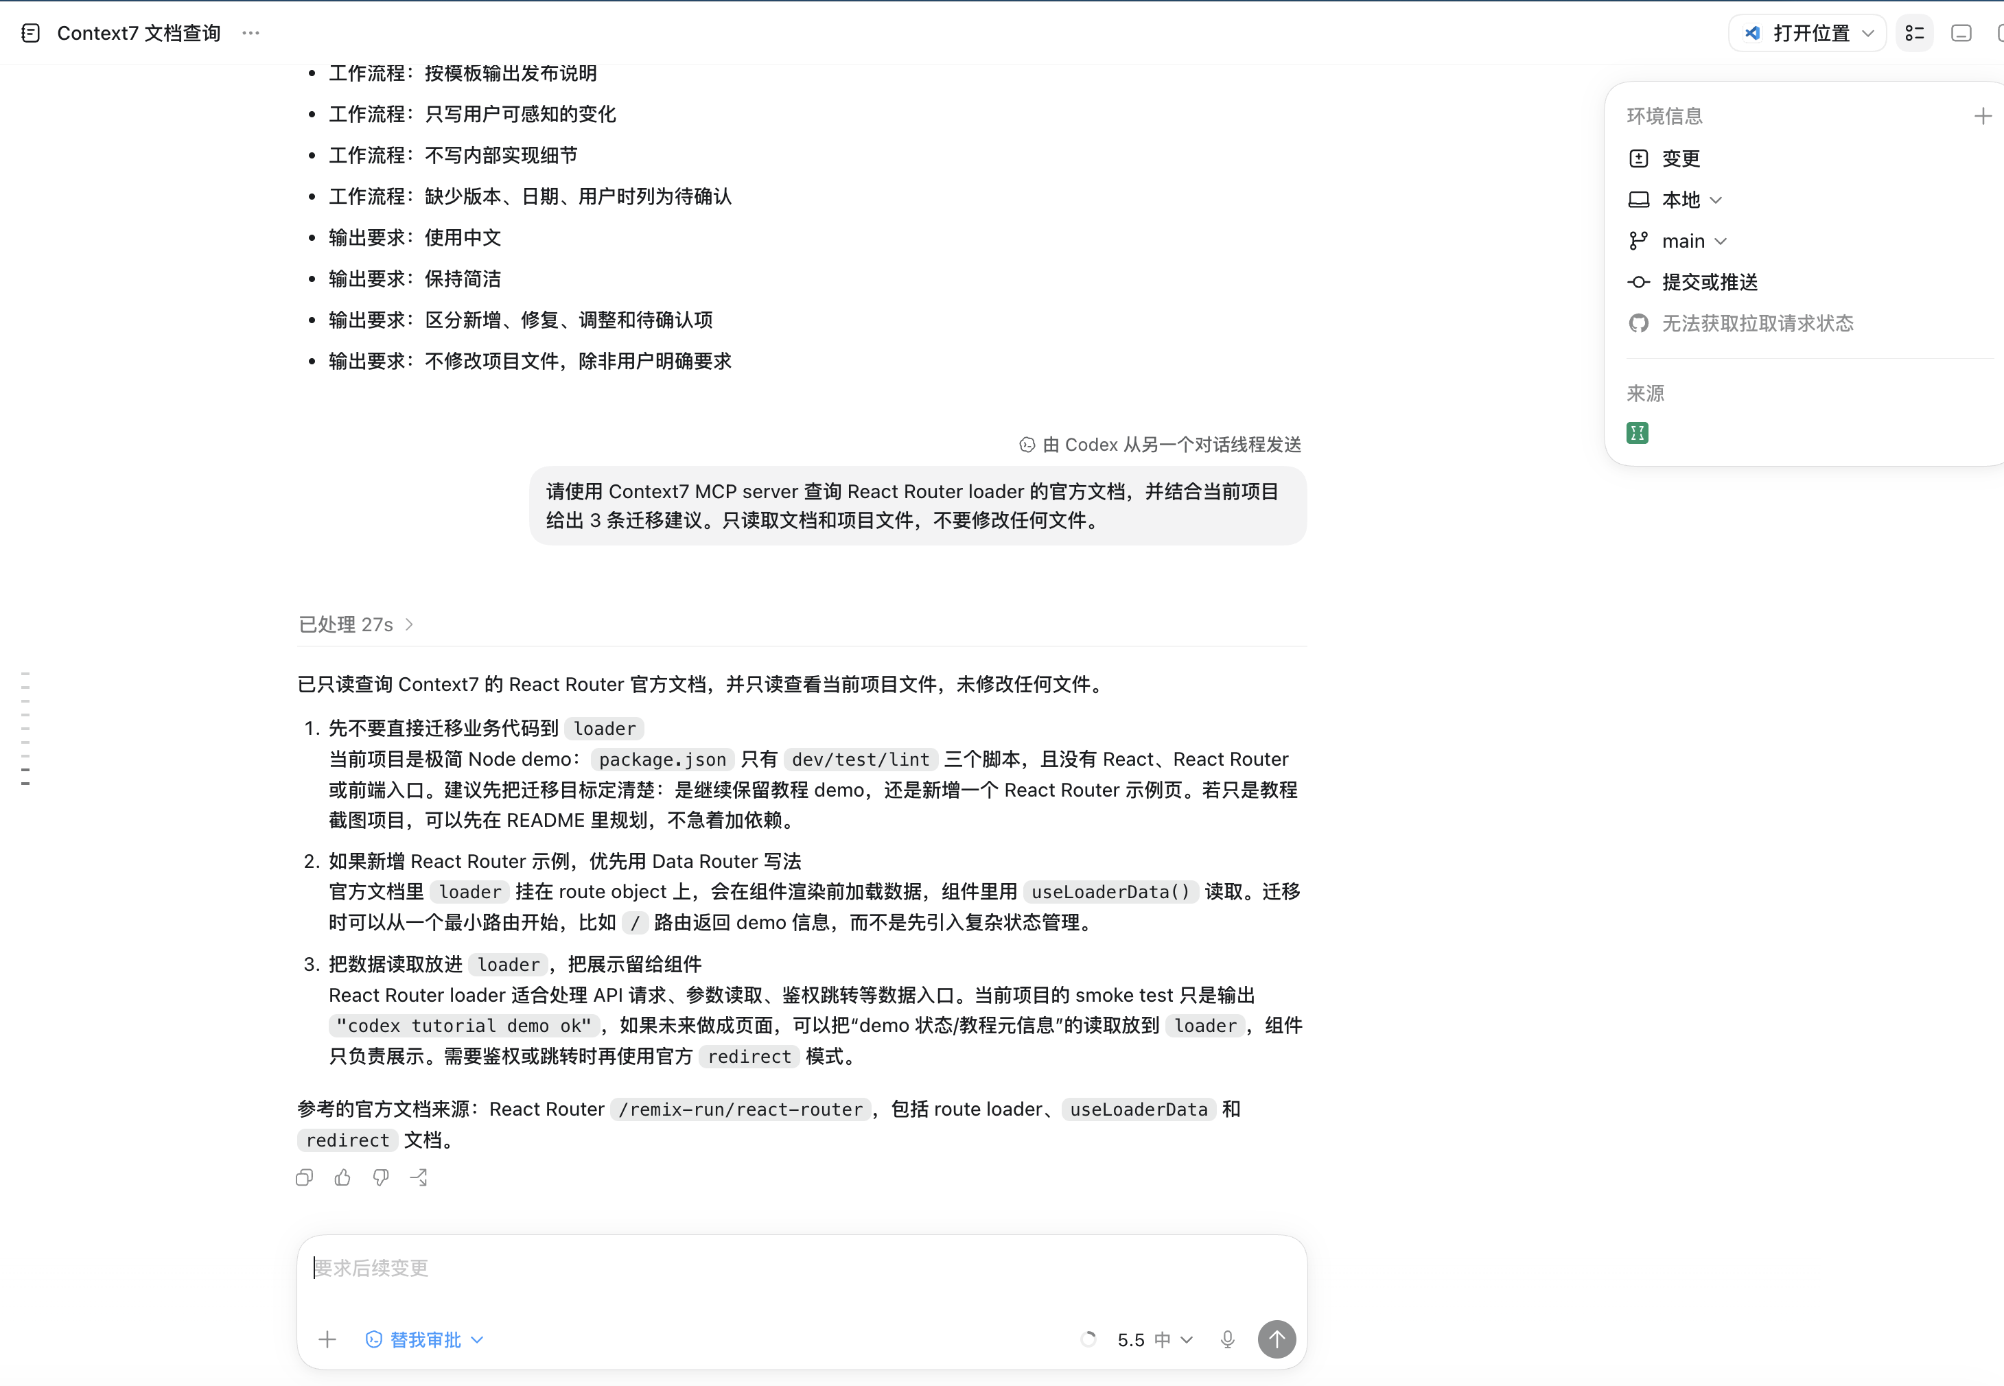Click the share/fork response icon
The width and height of the screenshot is (2004, 1386).
pyautogui.click(x=419, y=1177)
